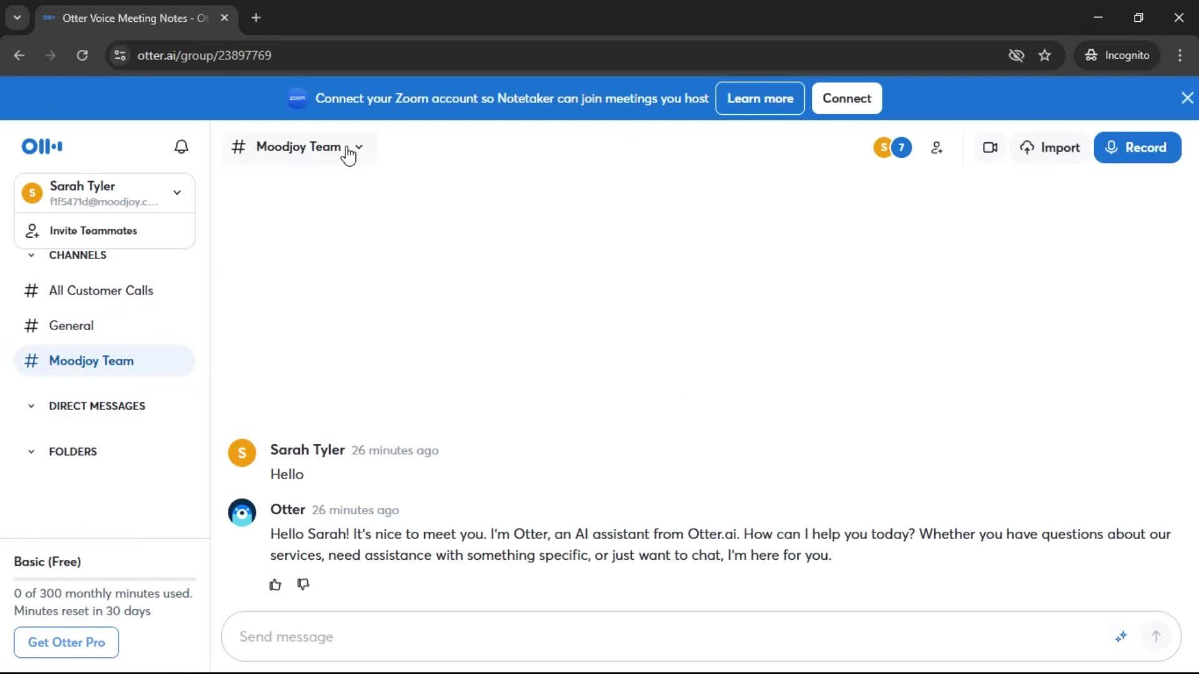Screen dimensions: 1199x674
Task: Click the orange S member avatar in header
Action: click(x=882, y=148)
